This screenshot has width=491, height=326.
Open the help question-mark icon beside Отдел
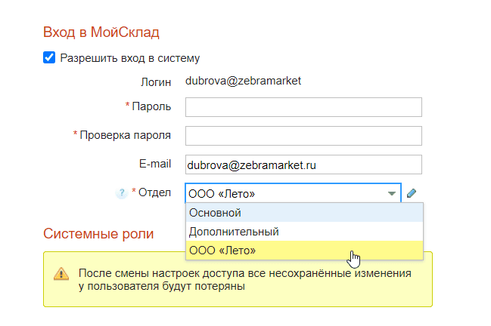pyautogui.click(x=120, y=193)
